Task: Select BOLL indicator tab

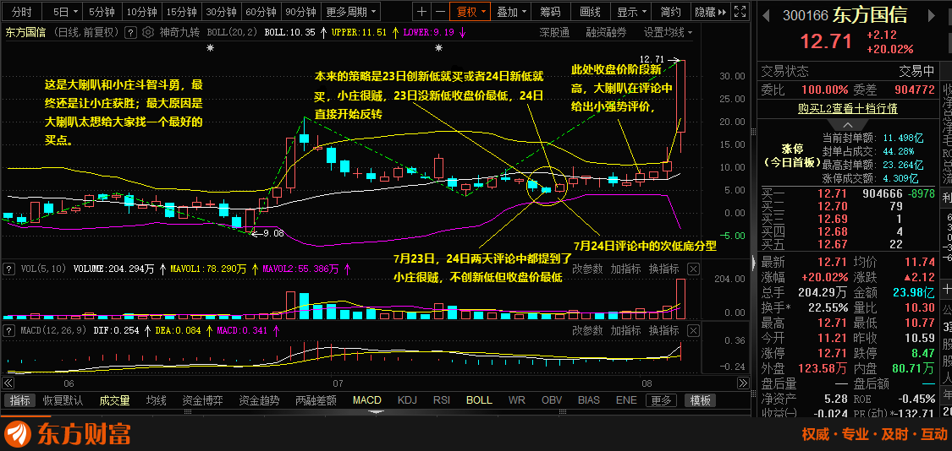Action: [x=479, y=400]
